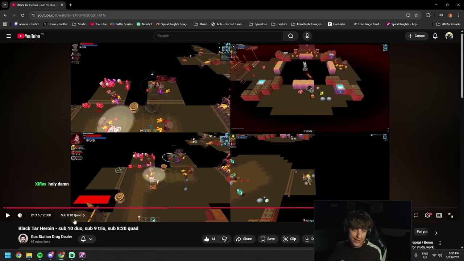464x261 pixels.
Task: Go to YouTube home via the logo
Action: pyautogui.click(x=29, y=36)
